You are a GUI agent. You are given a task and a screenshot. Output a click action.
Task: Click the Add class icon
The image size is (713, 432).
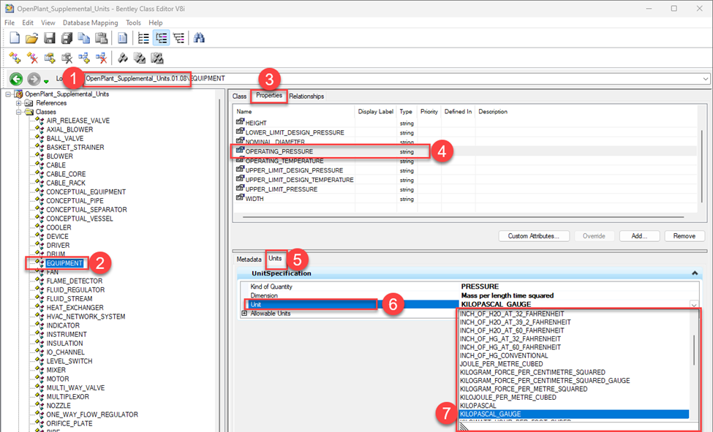click(x=15, y=58)
